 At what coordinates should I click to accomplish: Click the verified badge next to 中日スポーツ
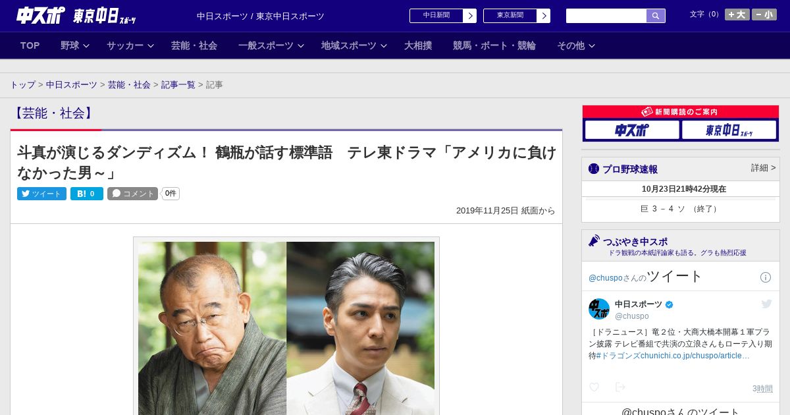pos(670,305)
